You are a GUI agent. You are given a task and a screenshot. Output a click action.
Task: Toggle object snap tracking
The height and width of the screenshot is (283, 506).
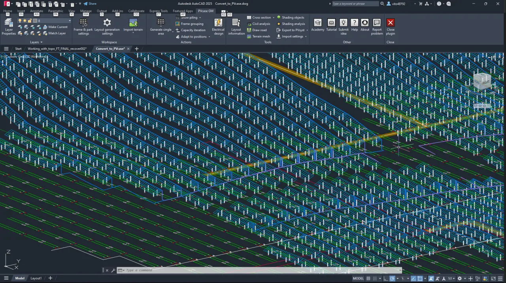[413, 278]
